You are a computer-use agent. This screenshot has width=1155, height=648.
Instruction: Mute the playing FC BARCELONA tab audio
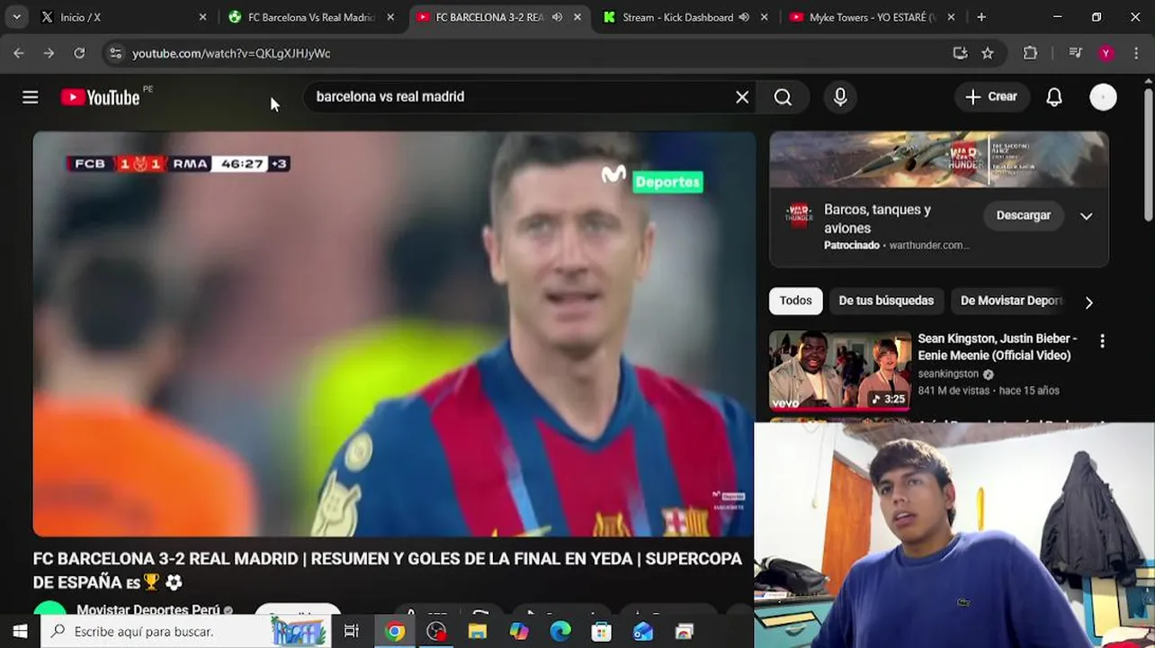pos(557,17)
